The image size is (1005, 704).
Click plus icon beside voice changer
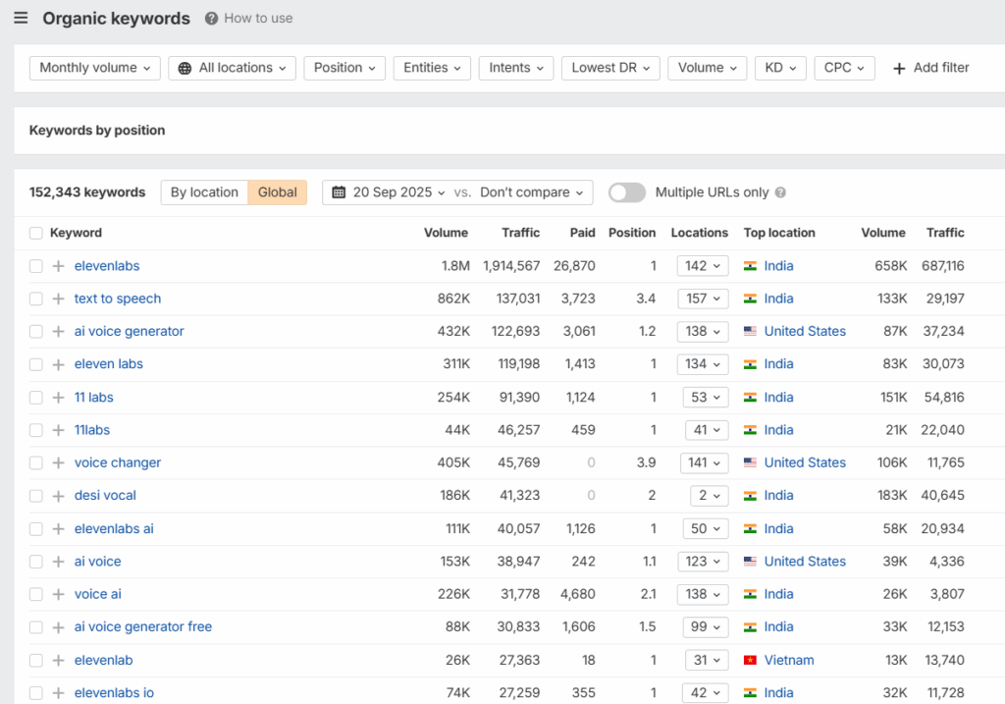click(x=58, y=462)
